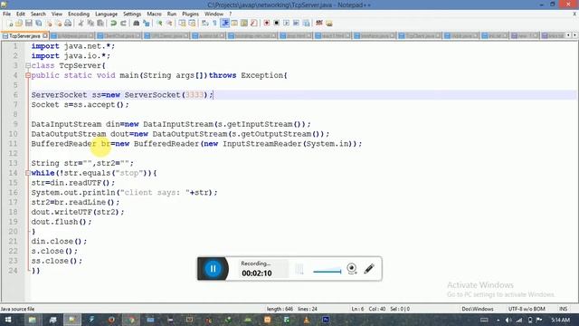This screenshot has width=579, height=326.
Task: Open Find with the binoculars icon
Action: point(137,24)
